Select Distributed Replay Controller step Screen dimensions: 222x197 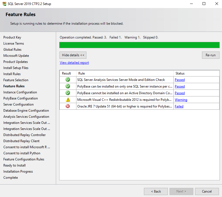pyautogui.click(x=24, y=135)
